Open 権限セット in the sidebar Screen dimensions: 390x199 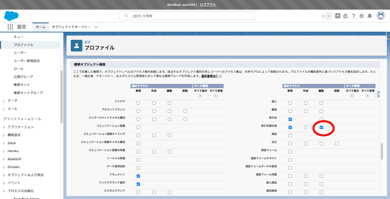pos(22,85)
